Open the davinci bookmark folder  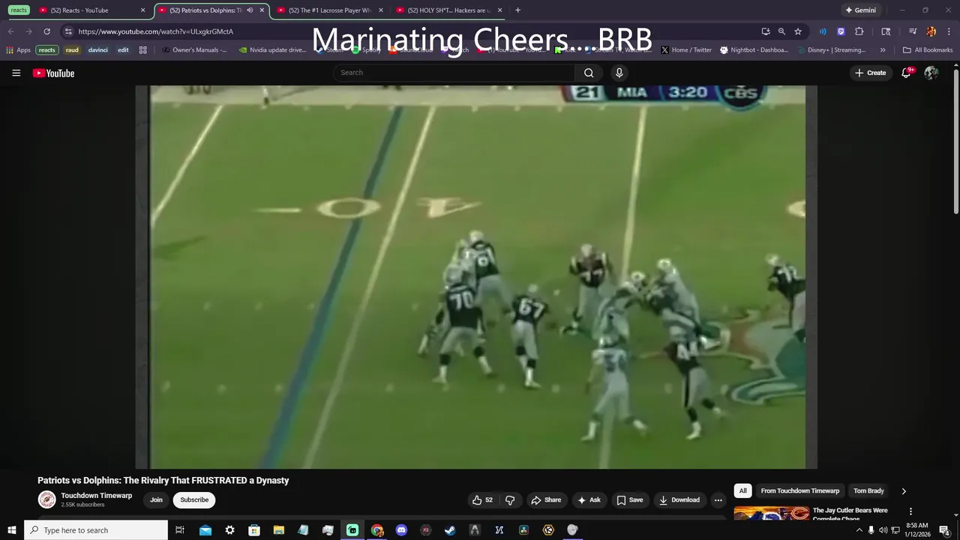pos(98,50)
